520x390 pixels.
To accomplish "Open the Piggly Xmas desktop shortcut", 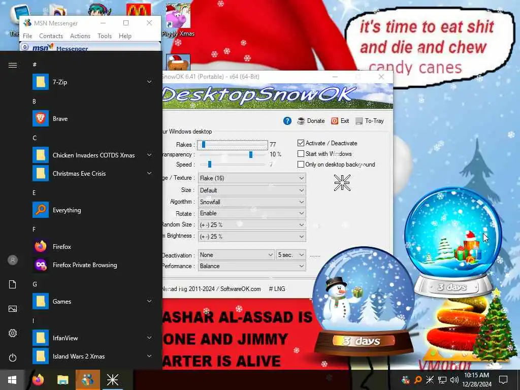I will [x=178, y=20].
